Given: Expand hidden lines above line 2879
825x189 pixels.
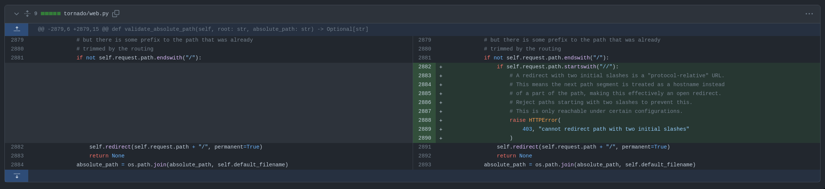Looking at the screenshot, I should coord(17,29).
